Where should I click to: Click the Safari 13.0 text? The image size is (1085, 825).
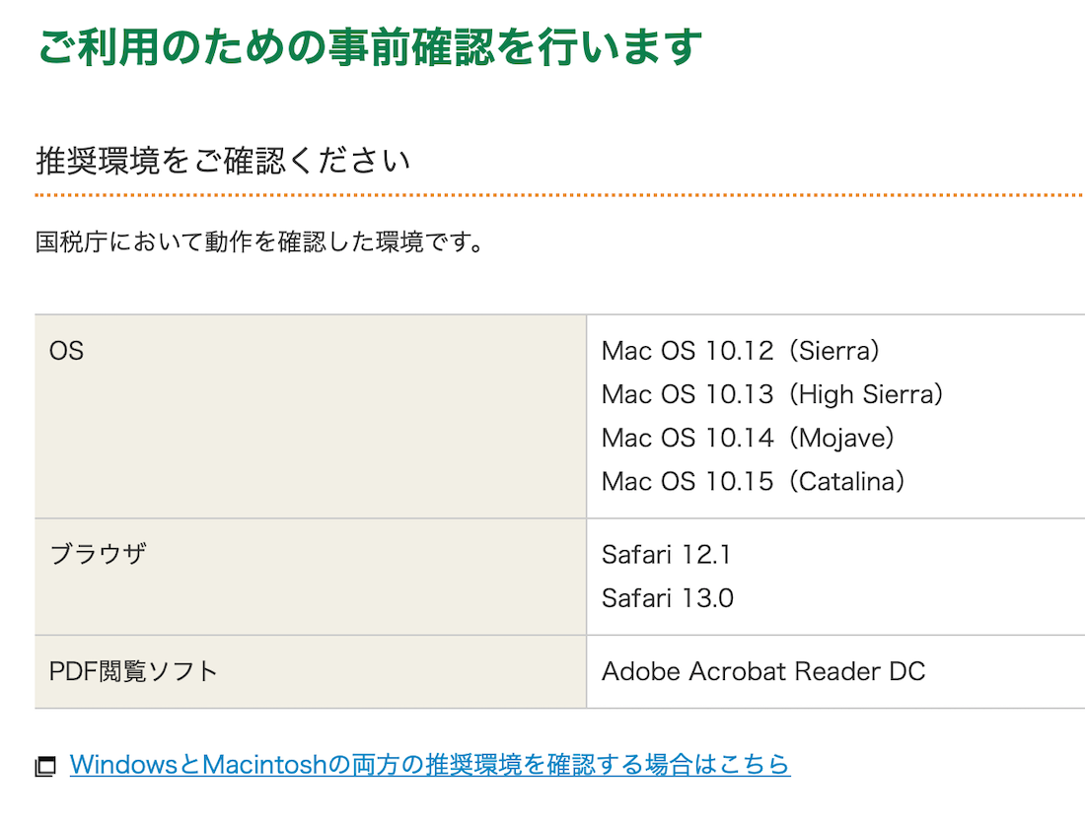[x=668, y=598]
